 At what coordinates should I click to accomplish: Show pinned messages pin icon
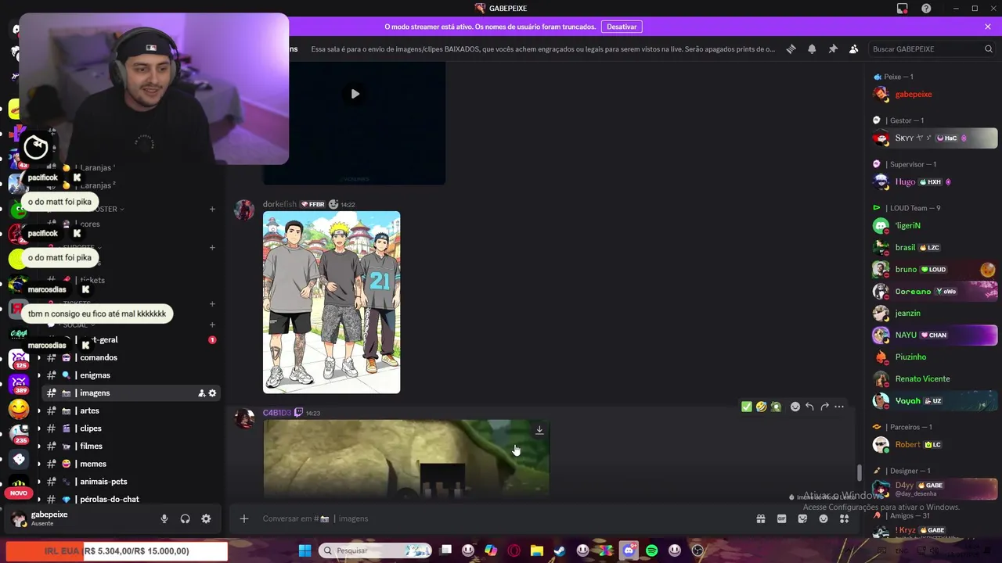click(x=833, y=48)
